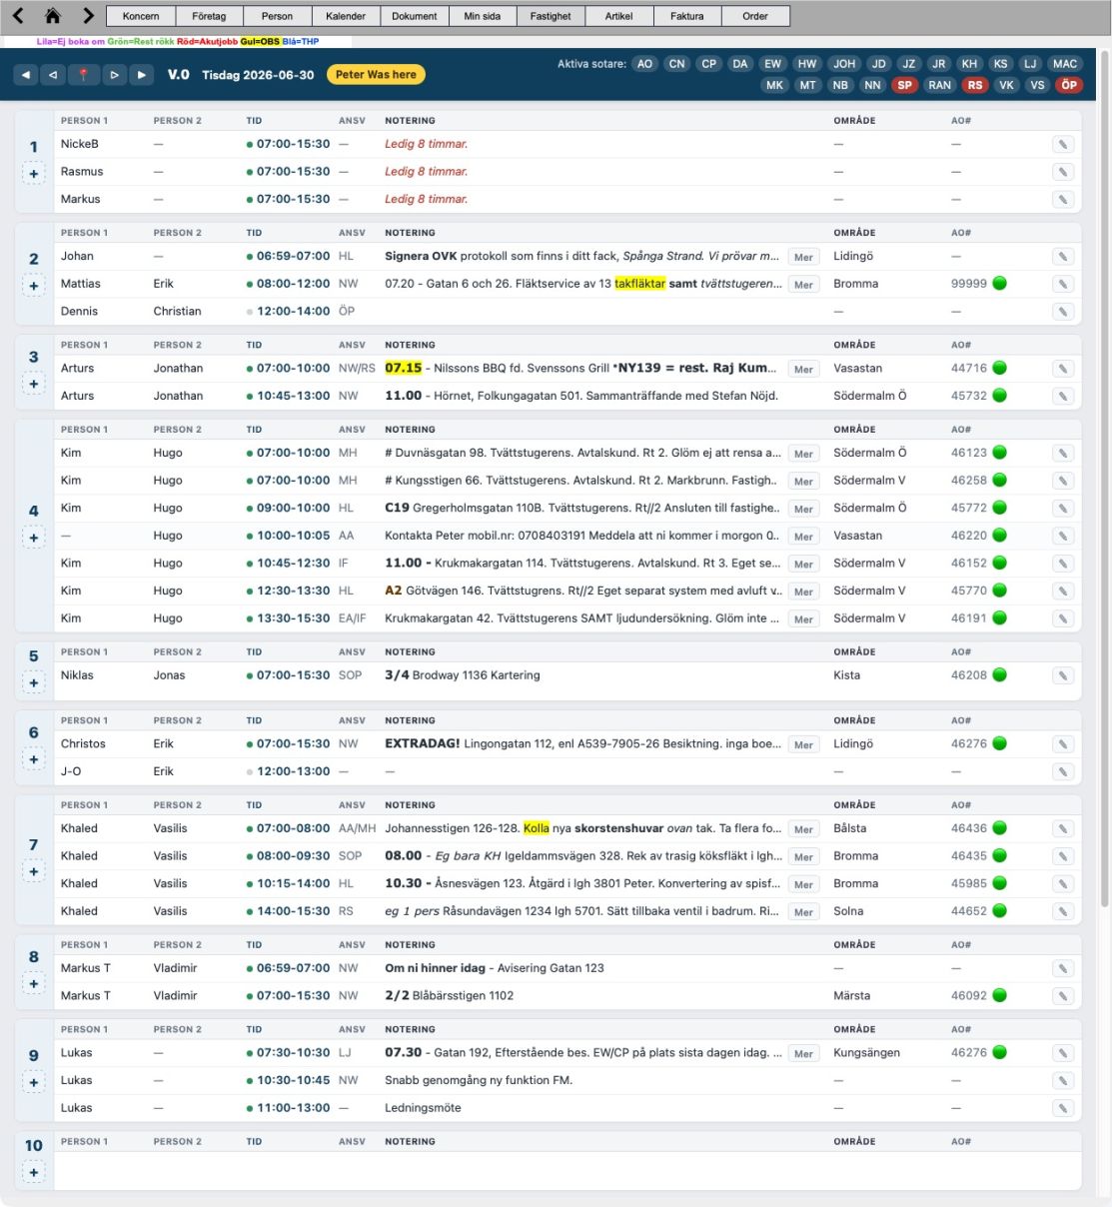Expand Mer for Johannesstigen 126-128 note

click(x=803, y=829)
